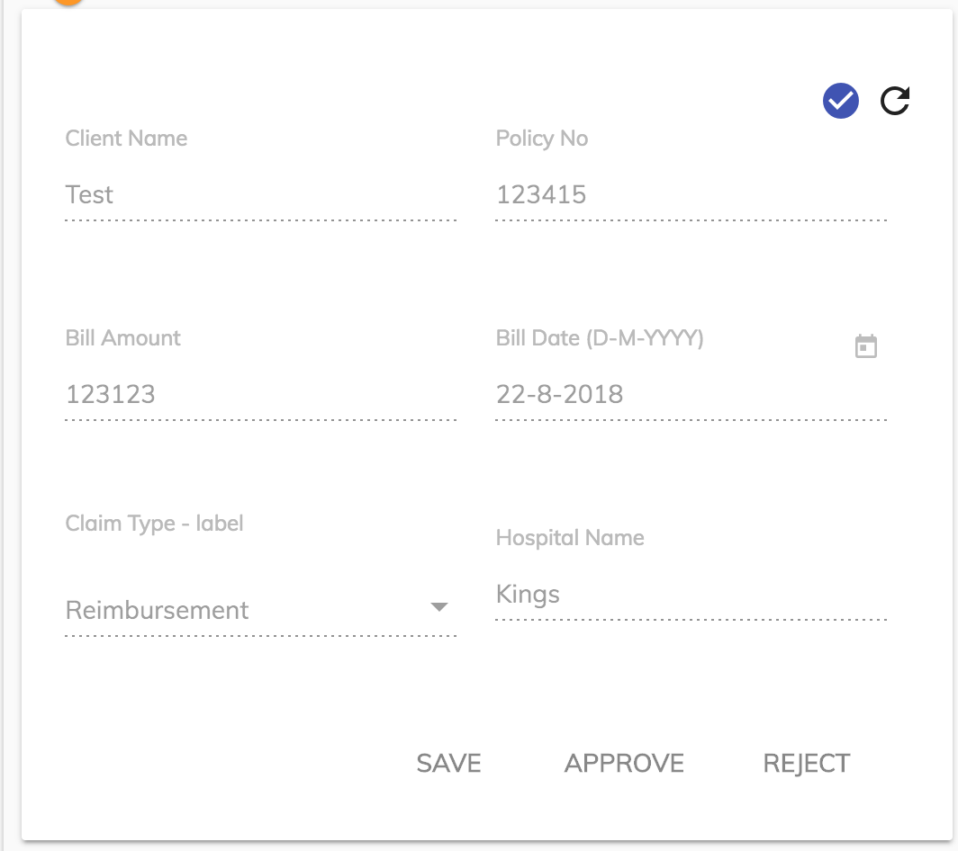Click the Claim Type - label section

tap(154, 523)
